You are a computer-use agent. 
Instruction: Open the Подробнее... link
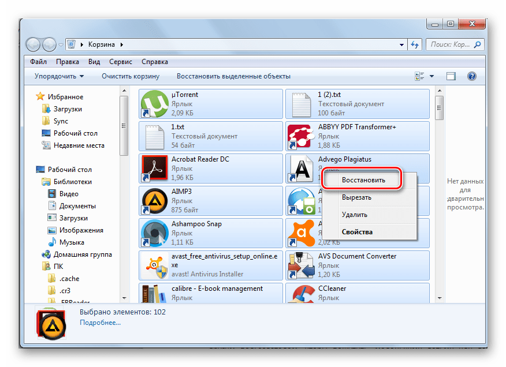(x=101, y=323)
